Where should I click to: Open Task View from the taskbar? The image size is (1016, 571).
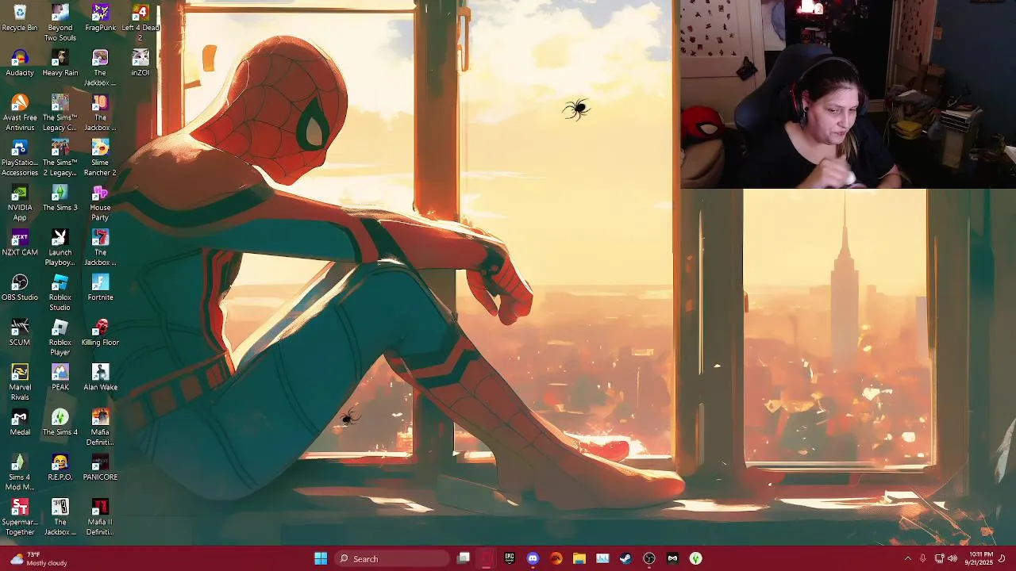point(464,558)
